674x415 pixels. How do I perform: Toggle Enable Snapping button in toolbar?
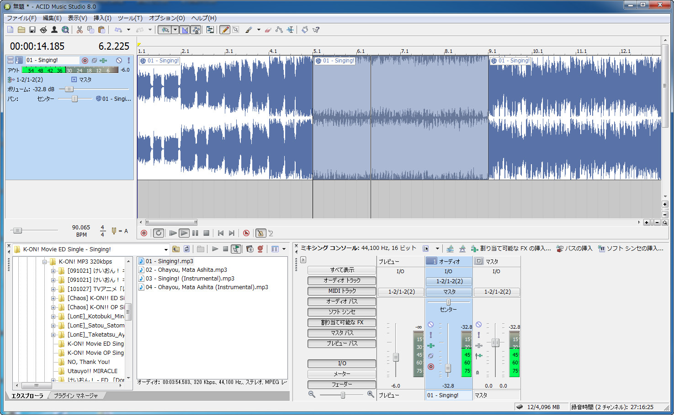(165, 30)
